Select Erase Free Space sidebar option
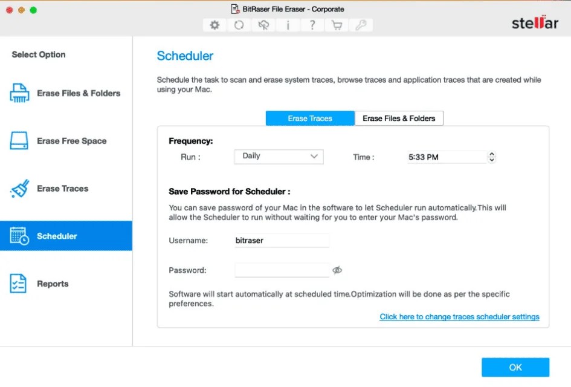The width and height of the screenshot is (571, 387). 66,141
